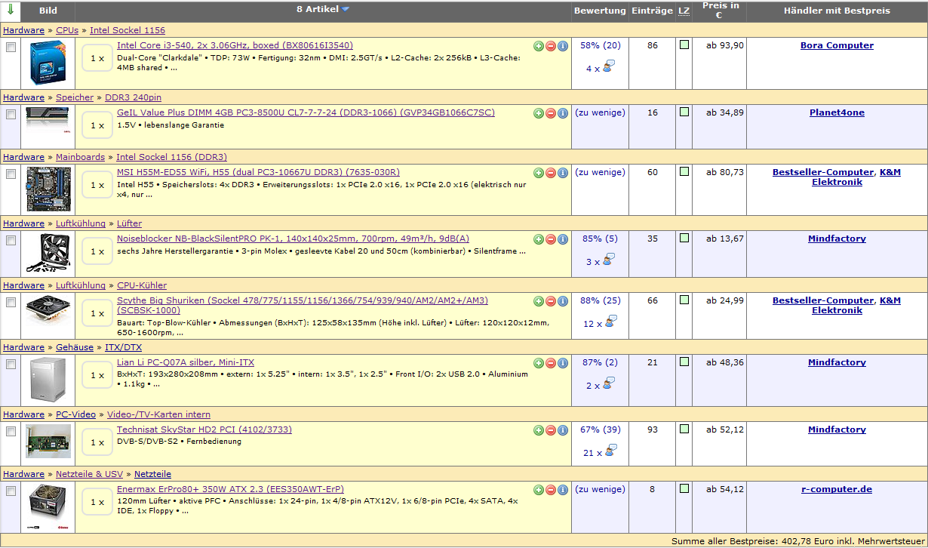Click Bild column header

pyautogui.click(x=48, y=11)
